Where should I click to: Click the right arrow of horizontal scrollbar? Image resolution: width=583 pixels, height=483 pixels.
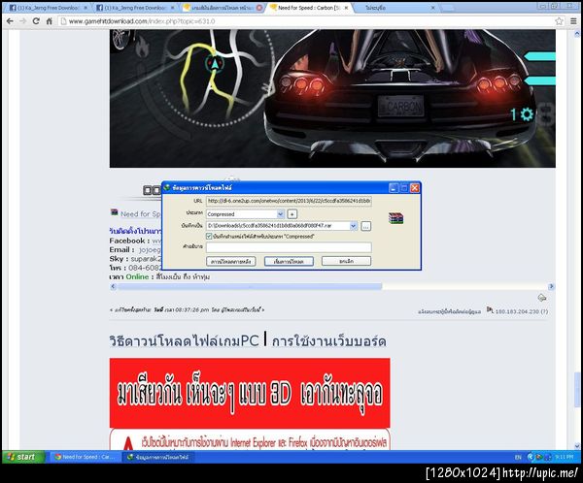551,286
